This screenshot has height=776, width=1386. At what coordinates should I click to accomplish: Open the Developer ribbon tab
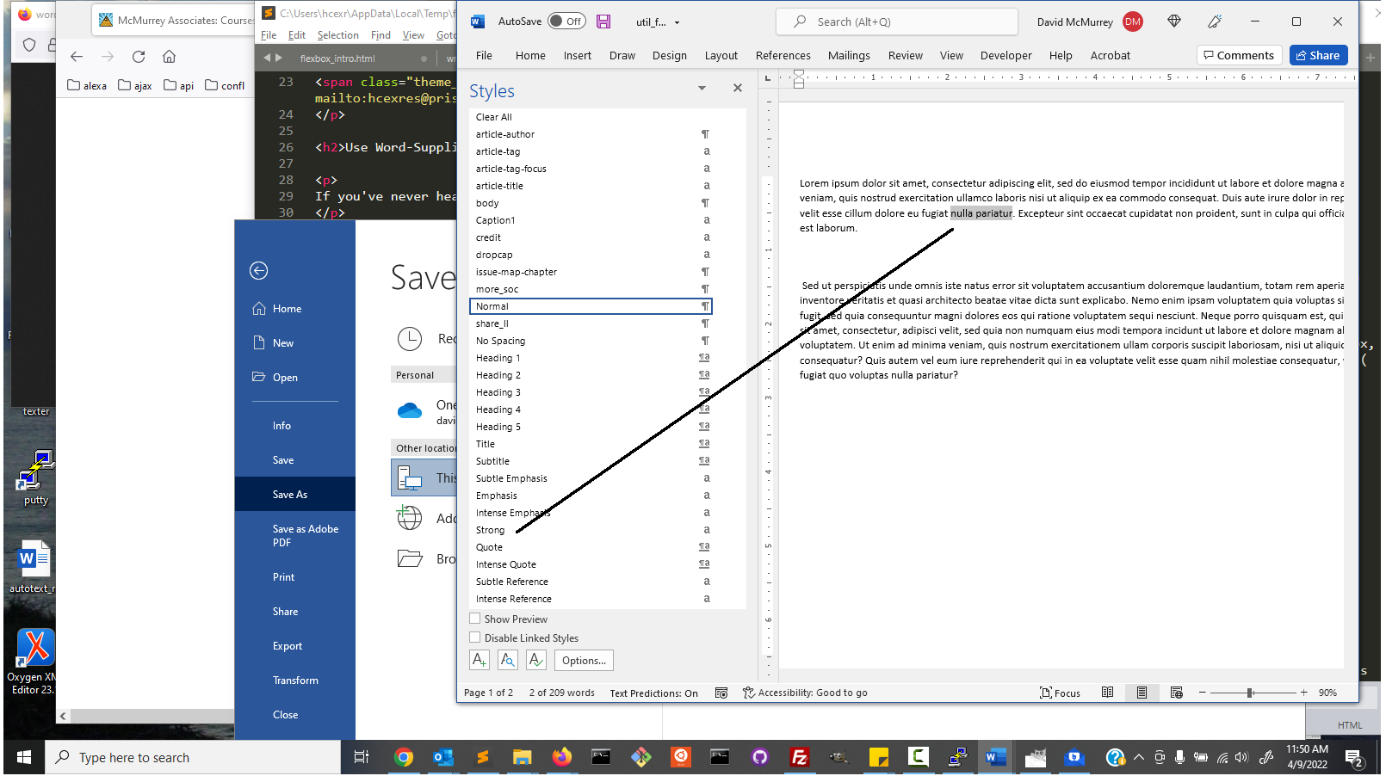coord(1005,55)
